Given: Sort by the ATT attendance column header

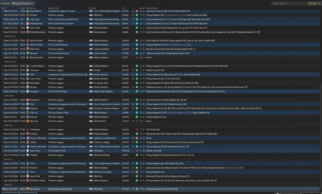Looking at the screenshot, I should coord(123,8).
